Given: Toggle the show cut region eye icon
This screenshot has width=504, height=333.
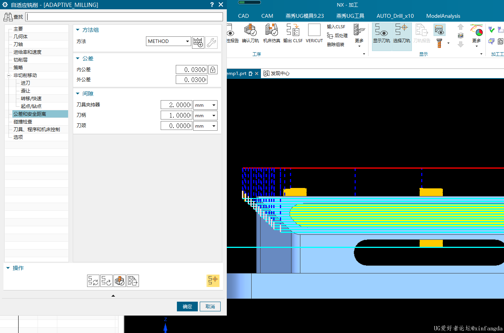Looking at the screenshot, I should [x=439, y=29].
